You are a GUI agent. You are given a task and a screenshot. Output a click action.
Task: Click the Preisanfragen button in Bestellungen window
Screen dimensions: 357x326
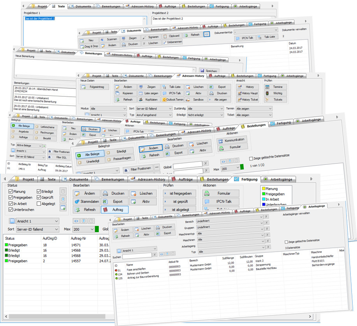(120, 159)
